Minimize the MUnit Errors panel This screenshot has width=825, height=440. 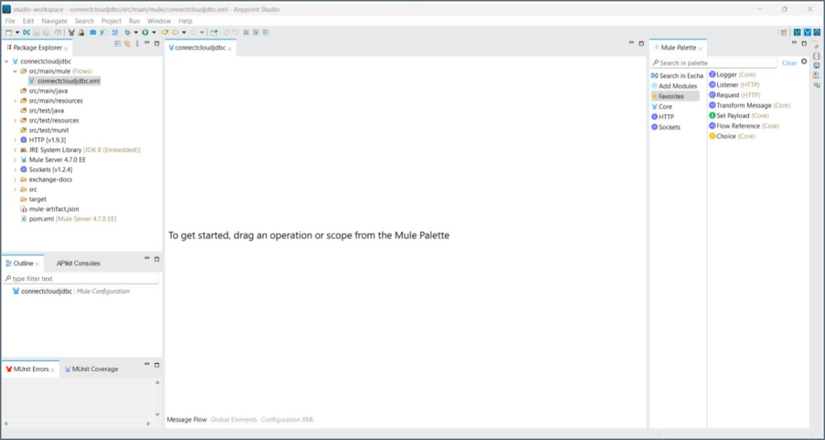147,364
